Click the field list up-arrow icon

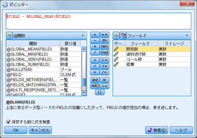point(116,36)
